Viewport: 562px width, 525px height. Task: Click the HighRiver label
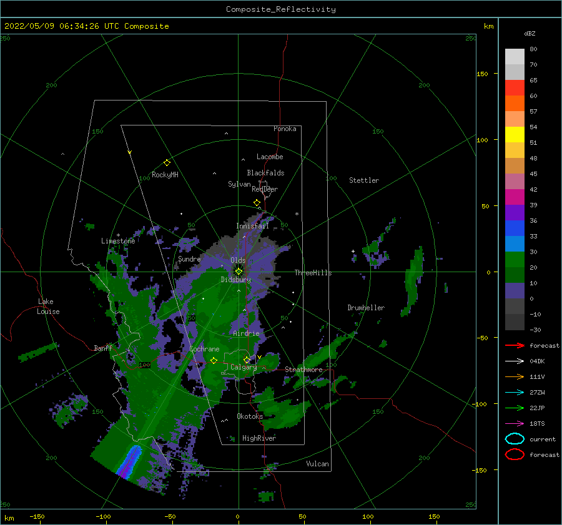coord(259,438)
